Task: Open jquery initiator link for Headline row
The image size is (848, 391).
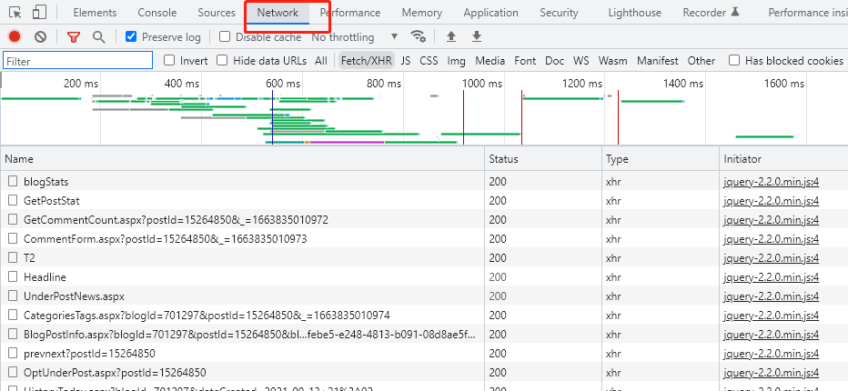Action: coord(772,277)
